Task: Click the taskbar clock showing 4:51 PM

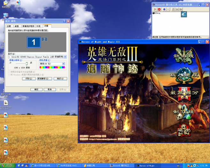Action: [204, 165]
